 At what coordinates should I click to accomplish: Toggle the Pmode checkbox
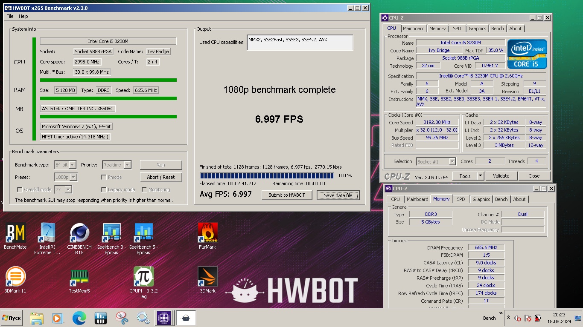[x=104, y=177]
